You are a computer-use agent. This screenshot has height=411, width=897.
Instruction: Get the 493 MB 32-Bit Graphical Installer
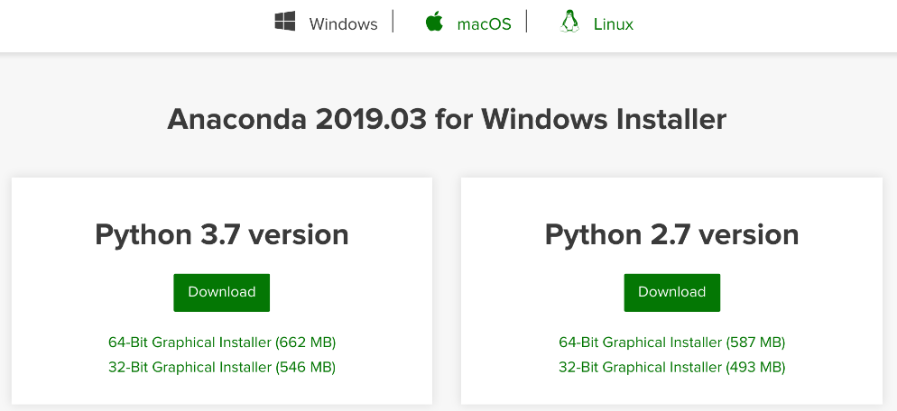(672, 367)
